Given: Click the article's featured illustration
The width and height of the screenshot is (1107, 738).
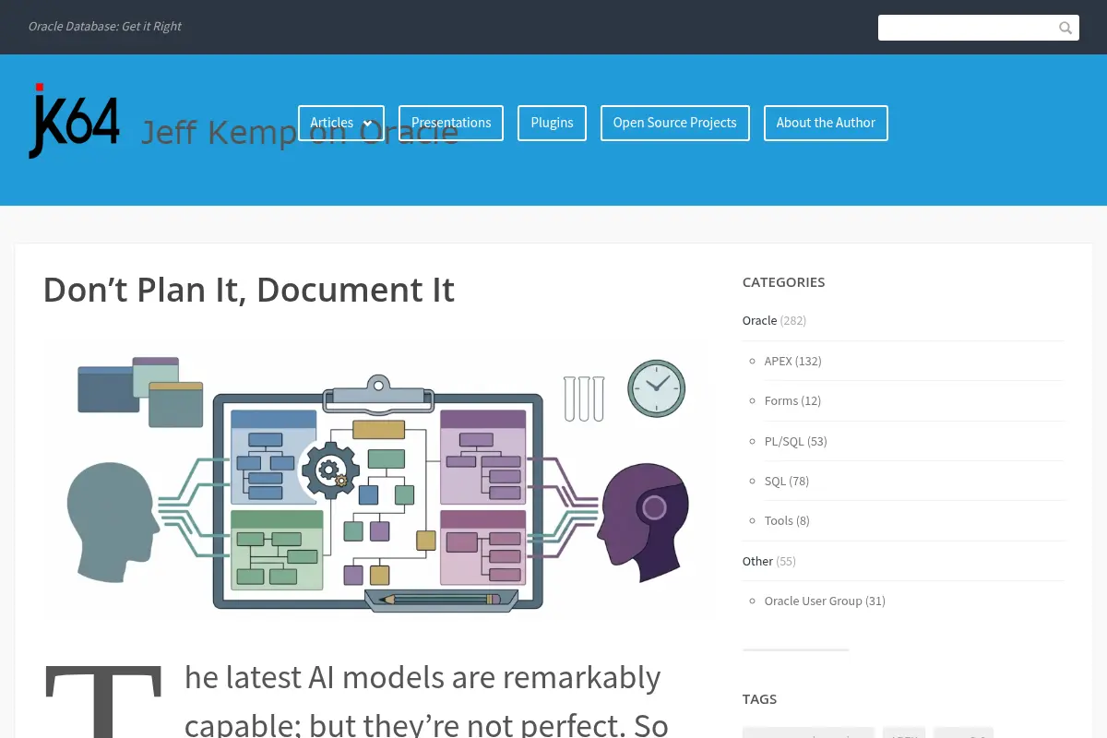Looking at the screenshot, I should 378,480.
